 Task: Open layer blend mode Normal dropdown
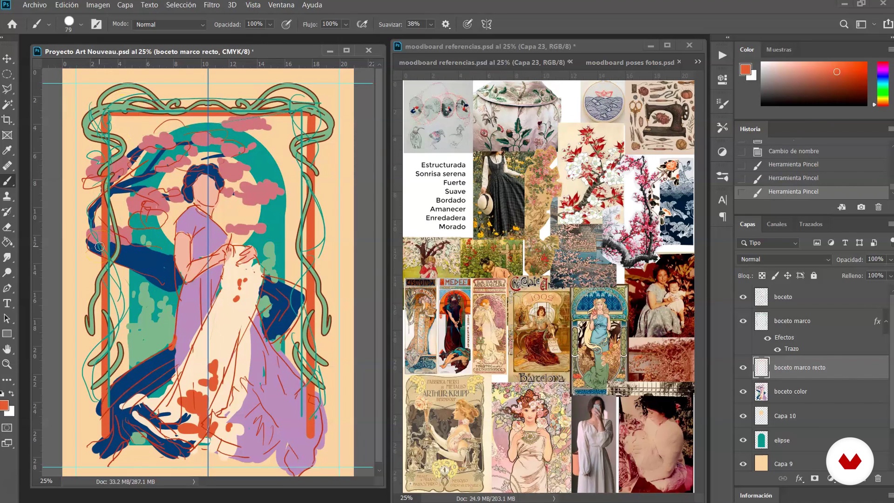pyautogui.click(x=785, y=259)
